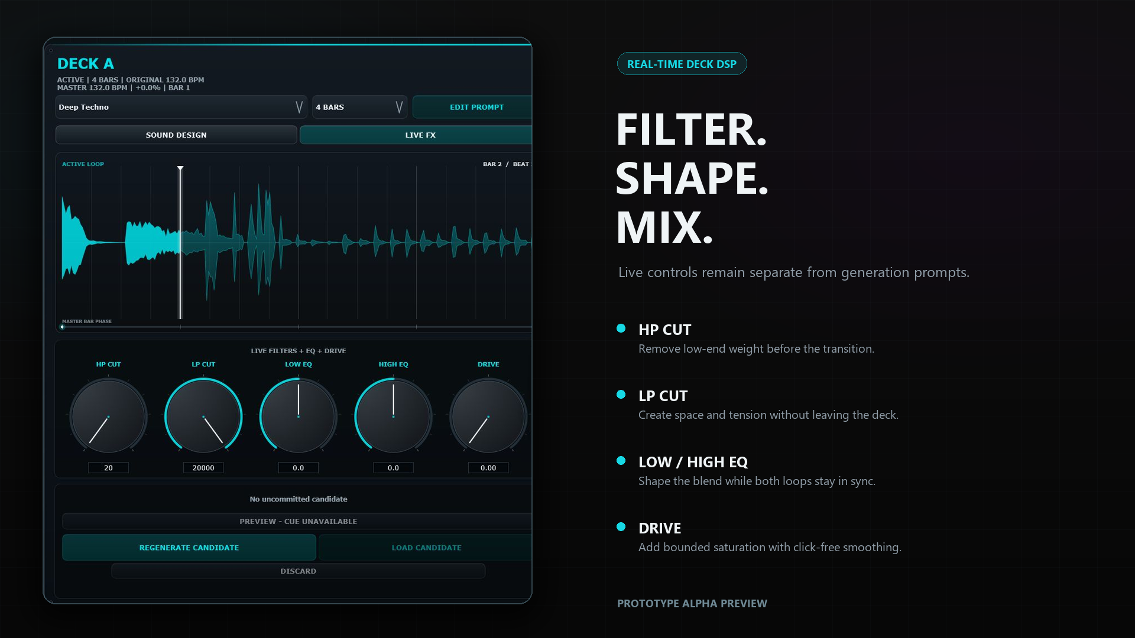Click the 'No uncommitted candidate' status text
This screenshot has width=1135, height=638.
[x=299, y=499]
